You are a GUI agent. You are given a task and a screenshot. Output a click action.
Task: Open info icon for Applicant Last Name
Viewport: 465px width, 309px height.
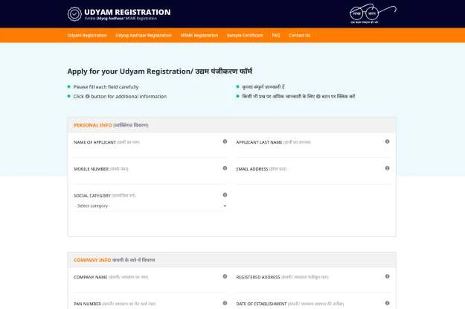tap(388, 141)
